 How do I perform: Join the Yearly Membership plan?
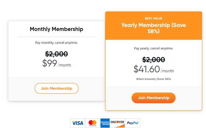coord(153,98)
